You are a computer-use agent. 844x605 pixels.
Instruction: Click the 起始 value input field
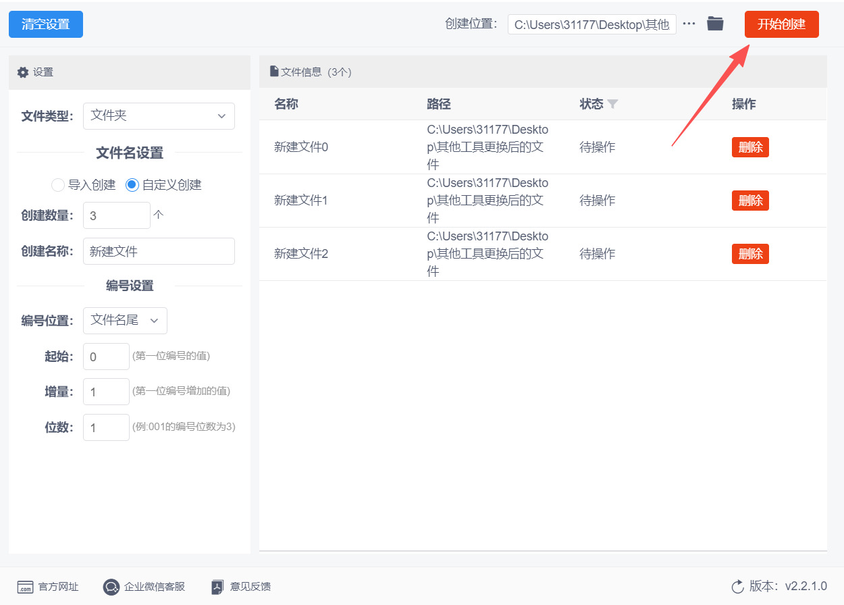click(106, 356)
